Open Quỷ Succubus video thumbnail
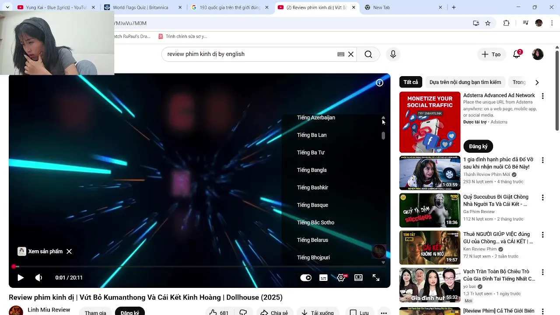The image size is (560, 315). (x=430, y=210)
